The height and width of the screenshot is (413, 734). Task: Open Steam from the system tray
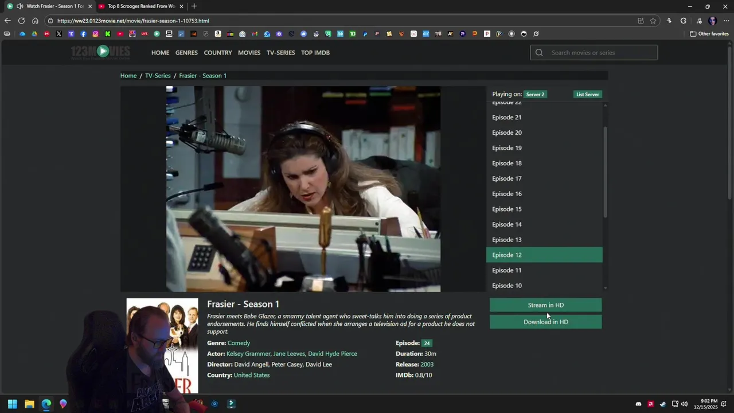click(662, 404)
